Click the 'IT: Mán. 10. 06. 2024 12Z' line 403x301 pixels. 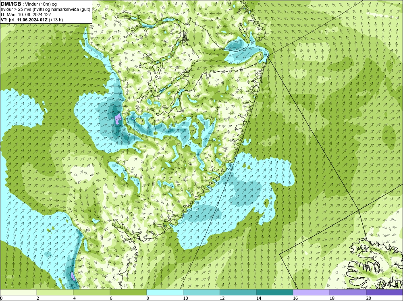click(x=26, y=15)
